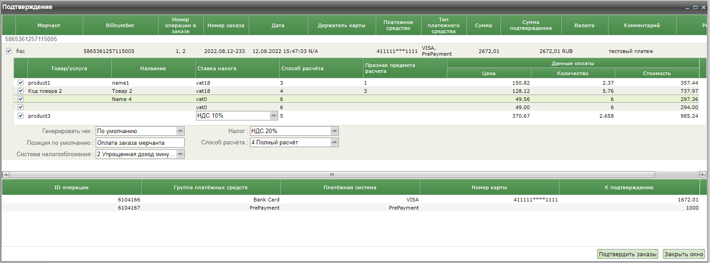Maximize the Подтверждение dialog window

695,8
